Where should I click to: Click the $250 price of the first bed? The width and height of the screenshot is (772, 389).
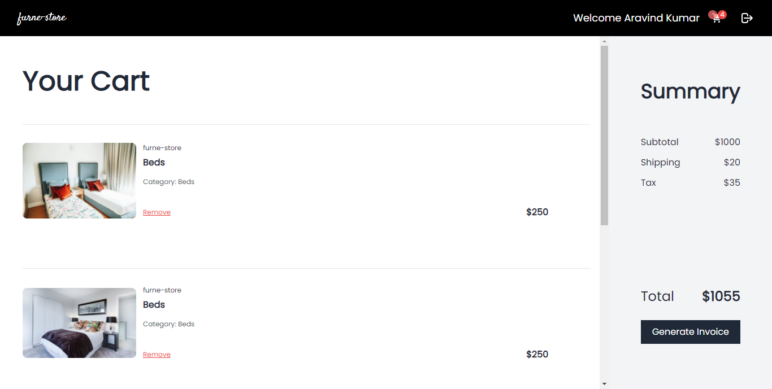[x=537, y=212]
